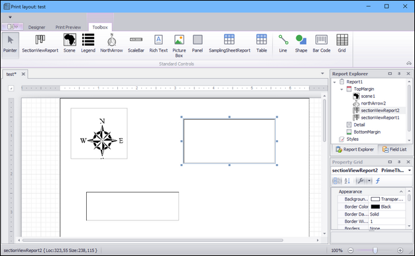Open the document tab list dropdown
The width and height of the screenshot is (415, 256).
(x=322, y=73)
